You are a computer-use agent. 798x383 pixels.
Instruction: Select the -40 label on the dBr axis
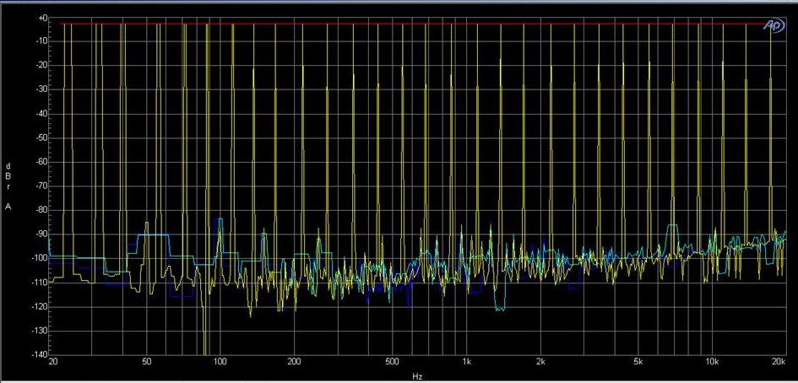coord(41,113)
